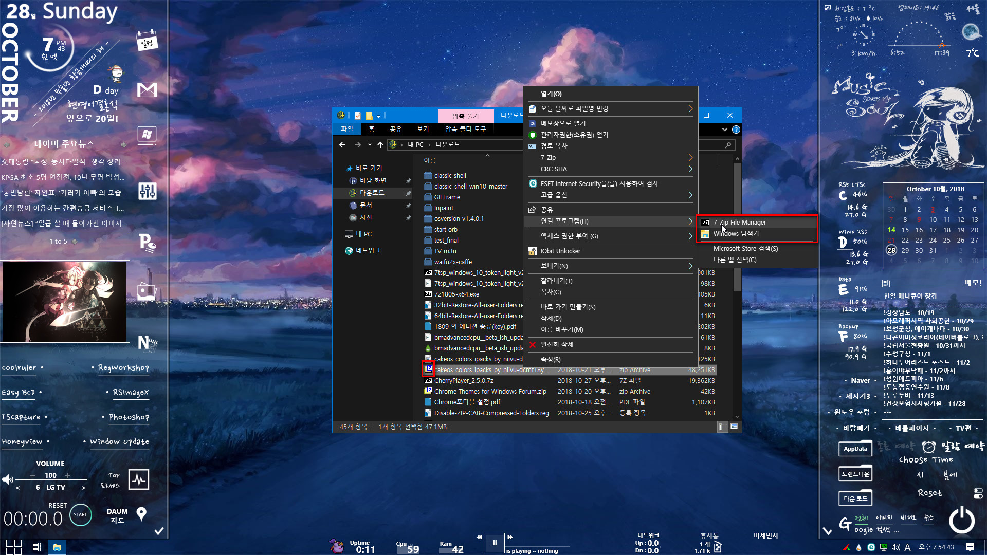Expand 보내기(N) submenu arrow
Image resolution: width=987 pixels, height=555 pixels.
pos(690,266)
